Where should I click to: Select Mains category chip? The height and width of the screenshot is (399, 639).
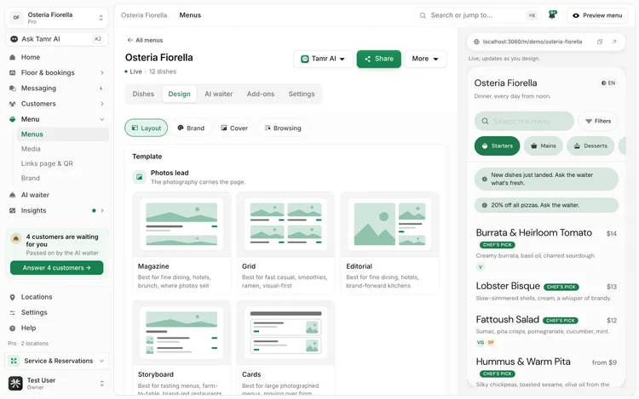[544, 146]
